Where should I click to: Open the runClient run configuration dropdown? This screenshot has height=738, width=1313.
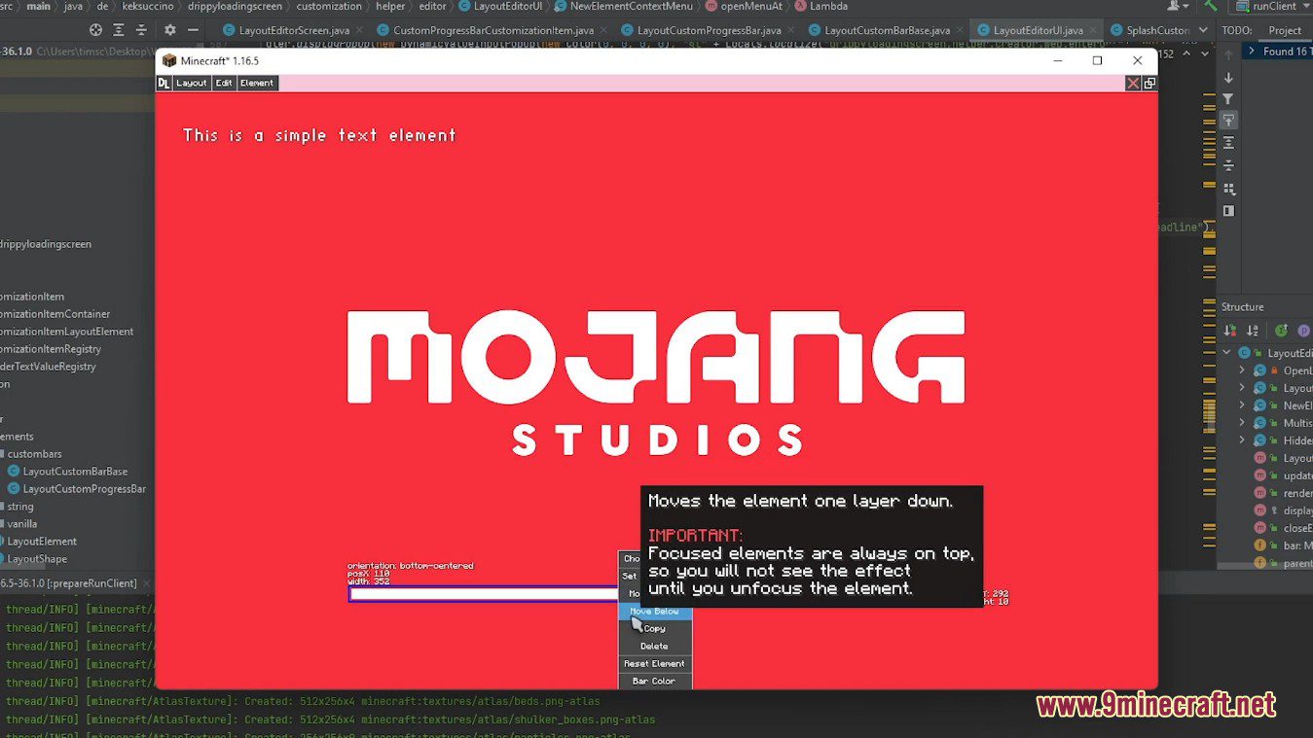coord(1270,6)
